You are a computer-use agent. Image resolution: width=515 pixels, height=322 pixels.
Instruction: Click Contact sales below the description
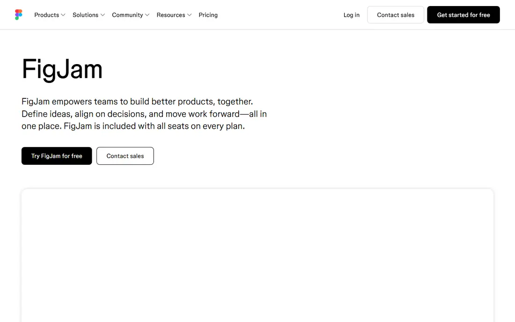125,156
